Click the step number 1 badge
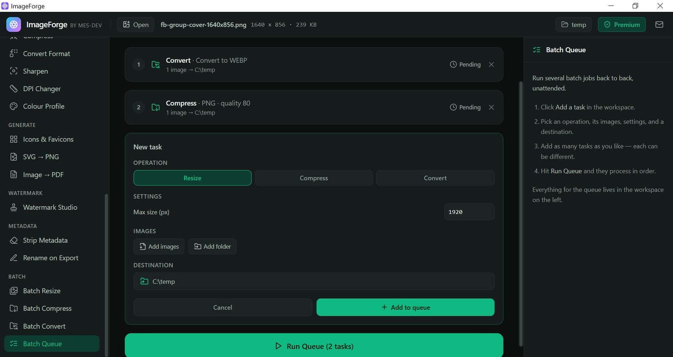673x357 pixels. [x=139, y=64]
